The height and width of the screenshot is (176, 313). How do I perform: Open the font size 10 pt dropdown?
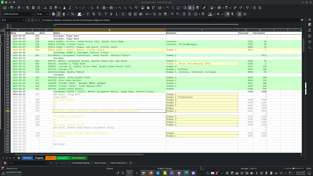coord(47,14)
